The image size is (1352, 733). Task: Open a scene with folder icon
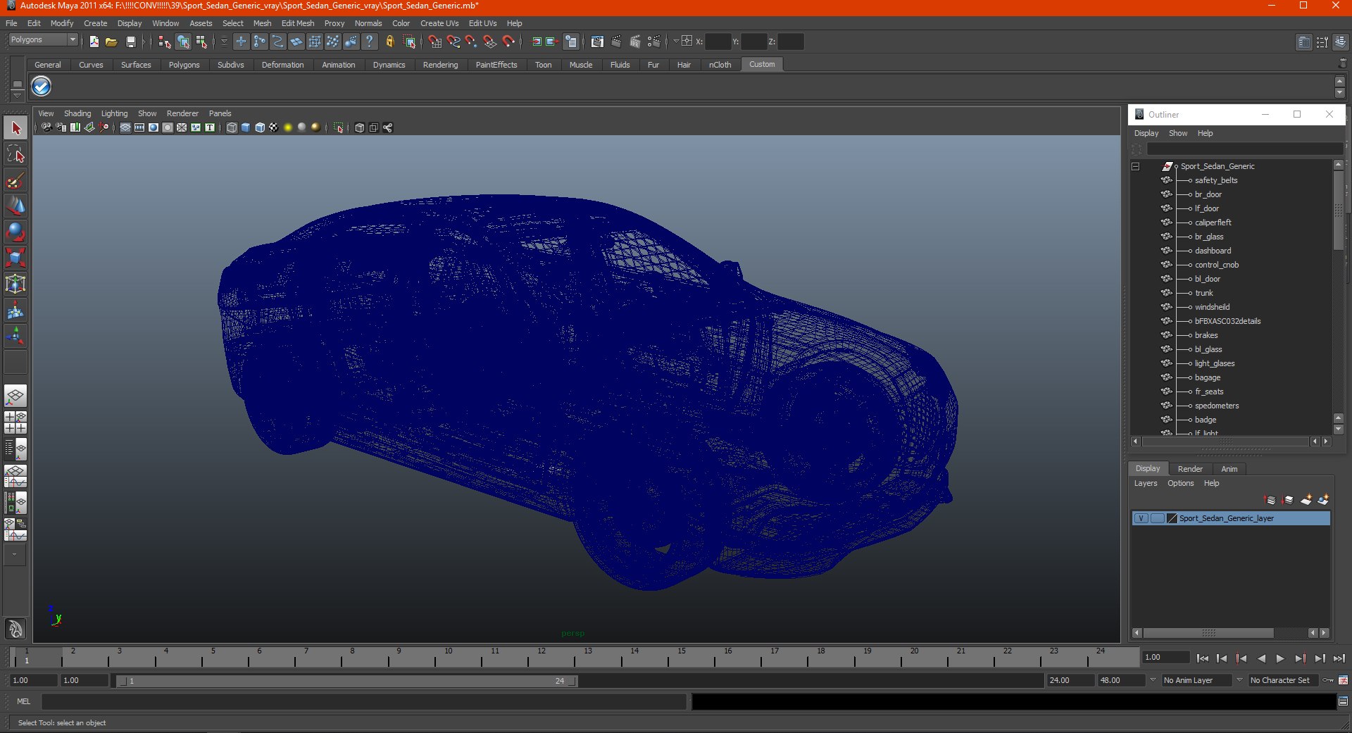click(111, 42)
